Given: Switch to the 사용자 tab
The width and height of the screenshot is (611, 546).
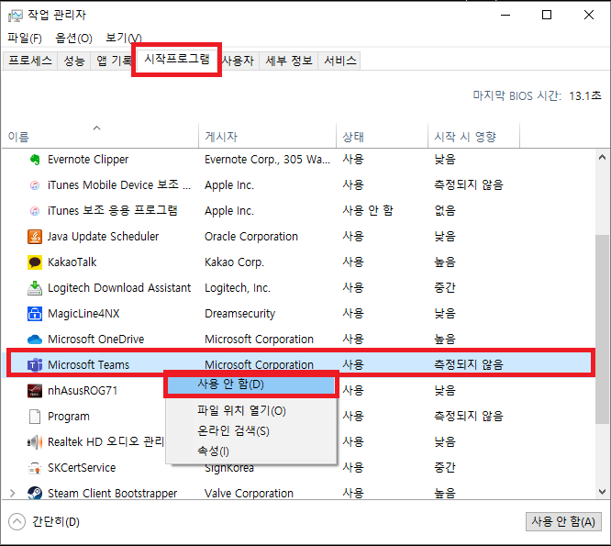Looking at the screenshot, I should (239, 61).
